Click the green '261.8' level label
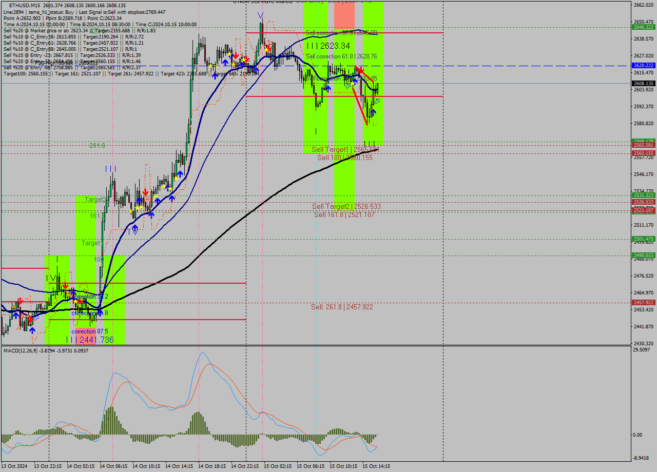Image resolution: width=657 pixels, height=472 pixels. (97, 146)
